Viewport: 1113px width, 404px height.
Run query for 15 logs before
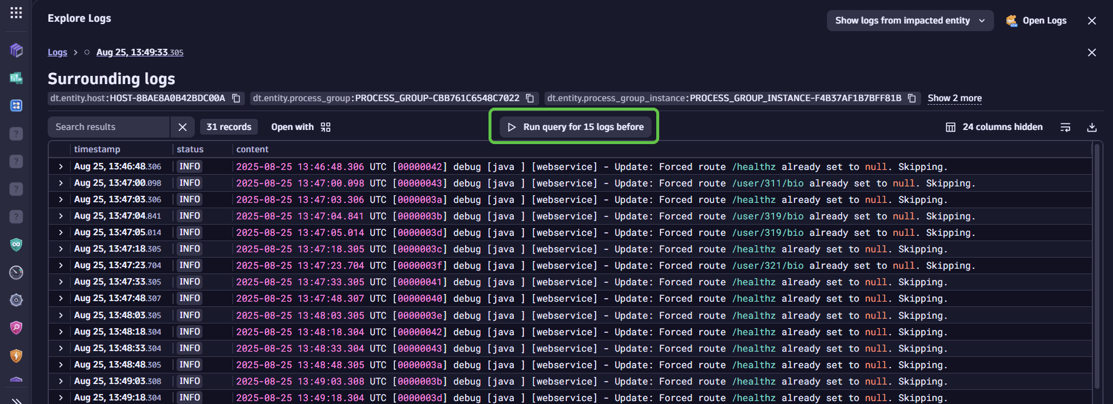(x=575, y=127)
